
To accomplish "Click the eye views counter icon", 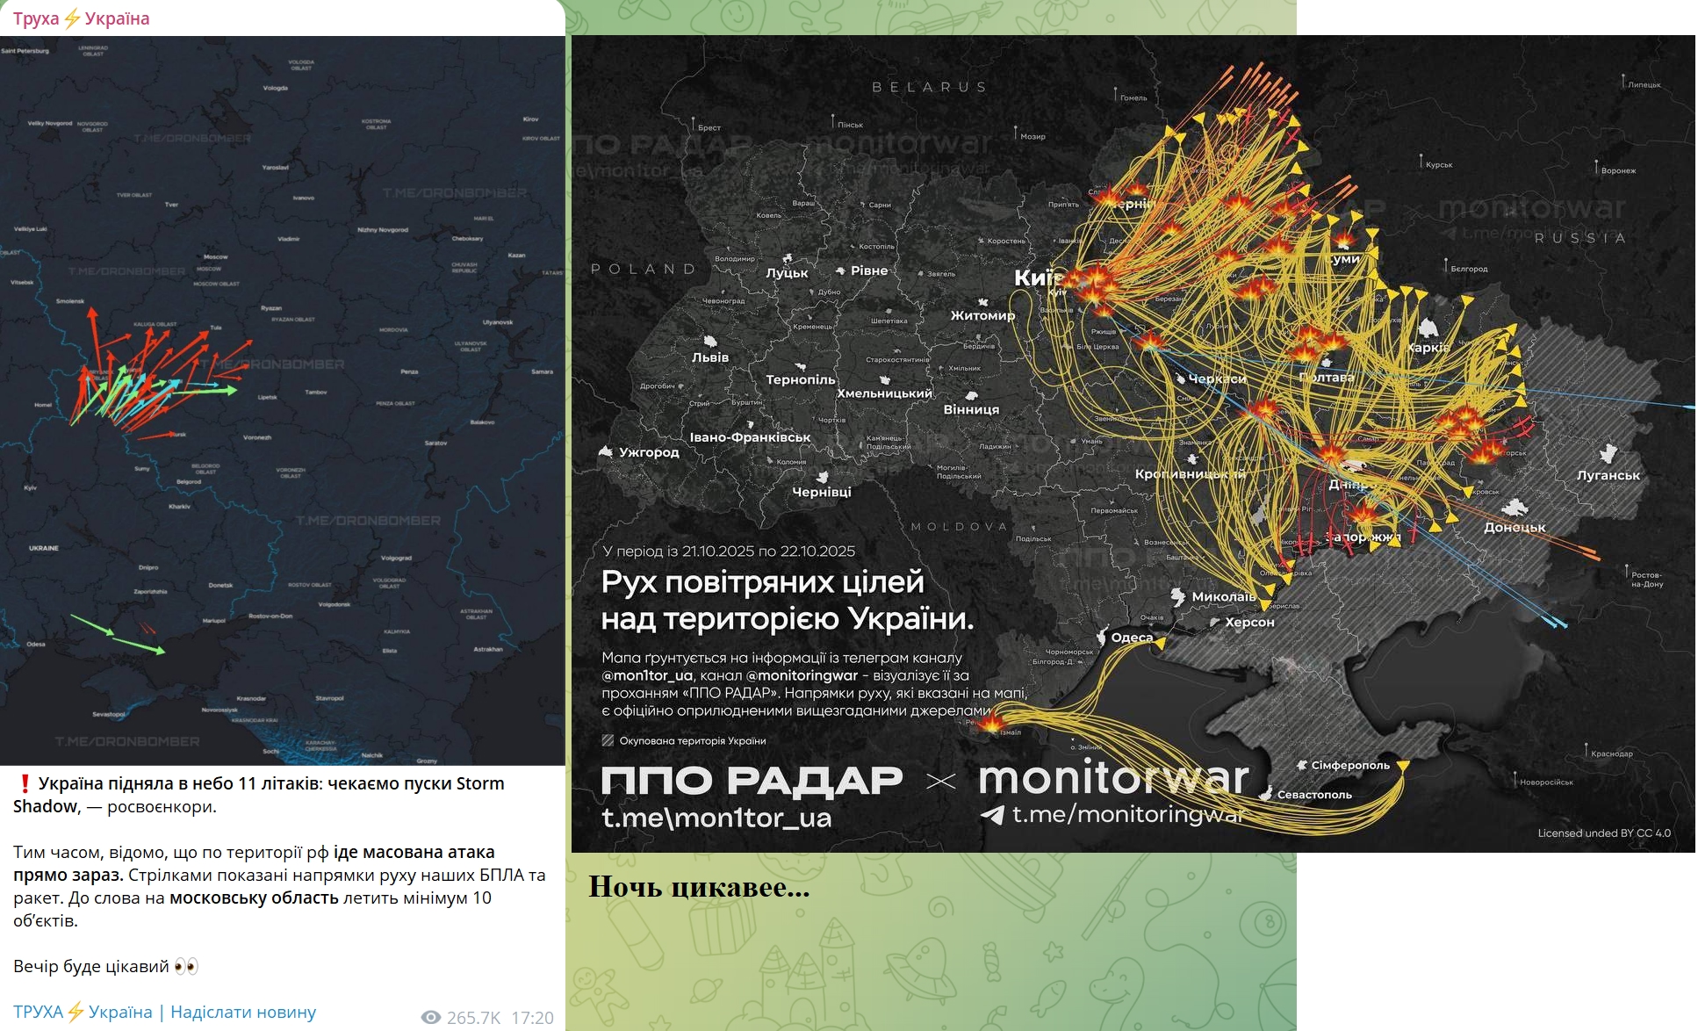I will (x=430, y=1017).
